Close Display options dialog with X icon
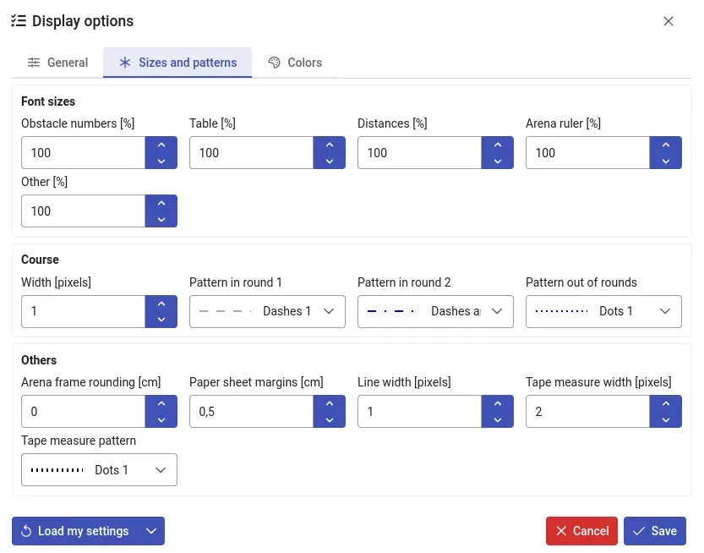This screenshot has height=553, width=704. pyautogui.click(x=669, y=21)
